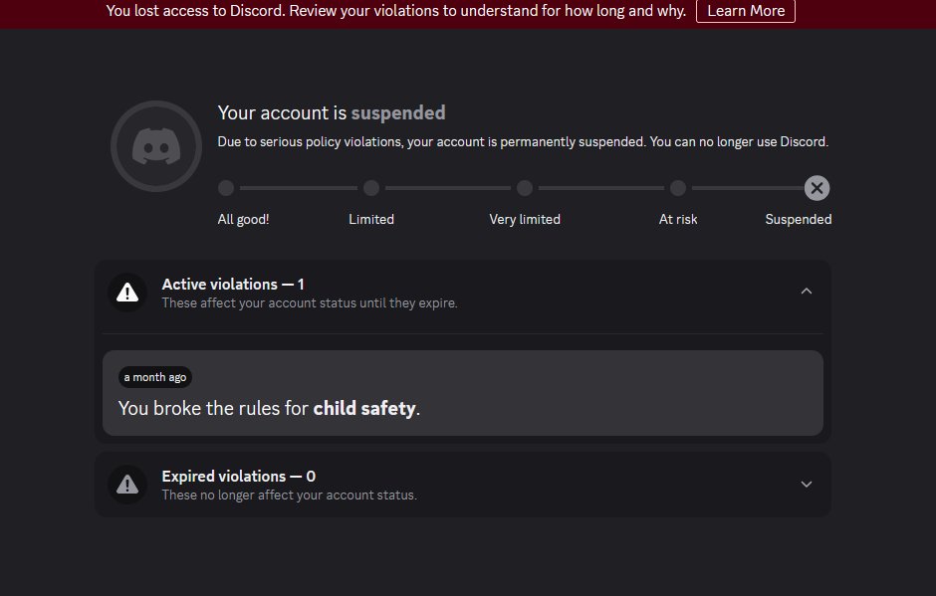Click the 'All good!' status label
Screen dimensions: 936x596
pyautogui.click(x=244, y=219)
